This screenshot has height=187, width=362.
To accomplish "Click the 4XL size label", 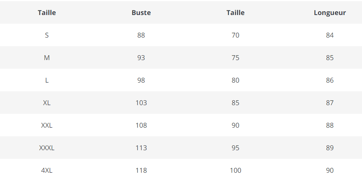I will click(47, 170).
